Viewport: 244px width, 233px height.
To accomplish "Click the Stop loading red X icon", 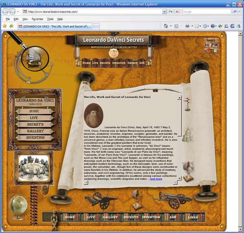I will 177,12.
